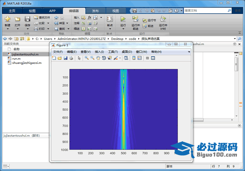Click the 保存 (Save) floppy icon

coord(27,19)
